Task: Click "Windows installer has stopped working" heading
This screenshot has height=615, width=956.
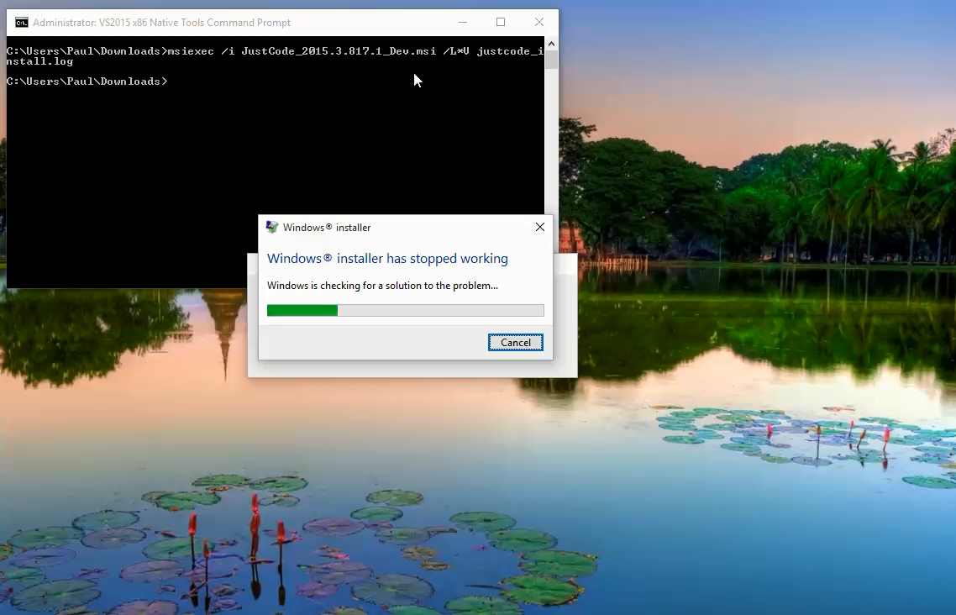Action: pyautogui.click(x=387, y=259)
